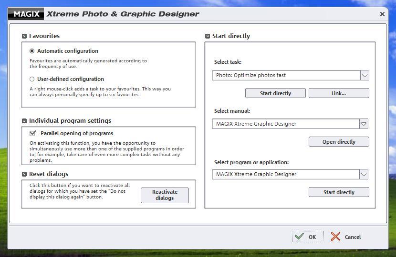Click Start directly button under Select program
The height and width of the screenshot is (257, 396).
[x=339, y=192]
